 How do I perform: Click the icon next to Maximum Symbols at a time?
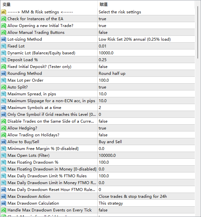click(4, 108)
